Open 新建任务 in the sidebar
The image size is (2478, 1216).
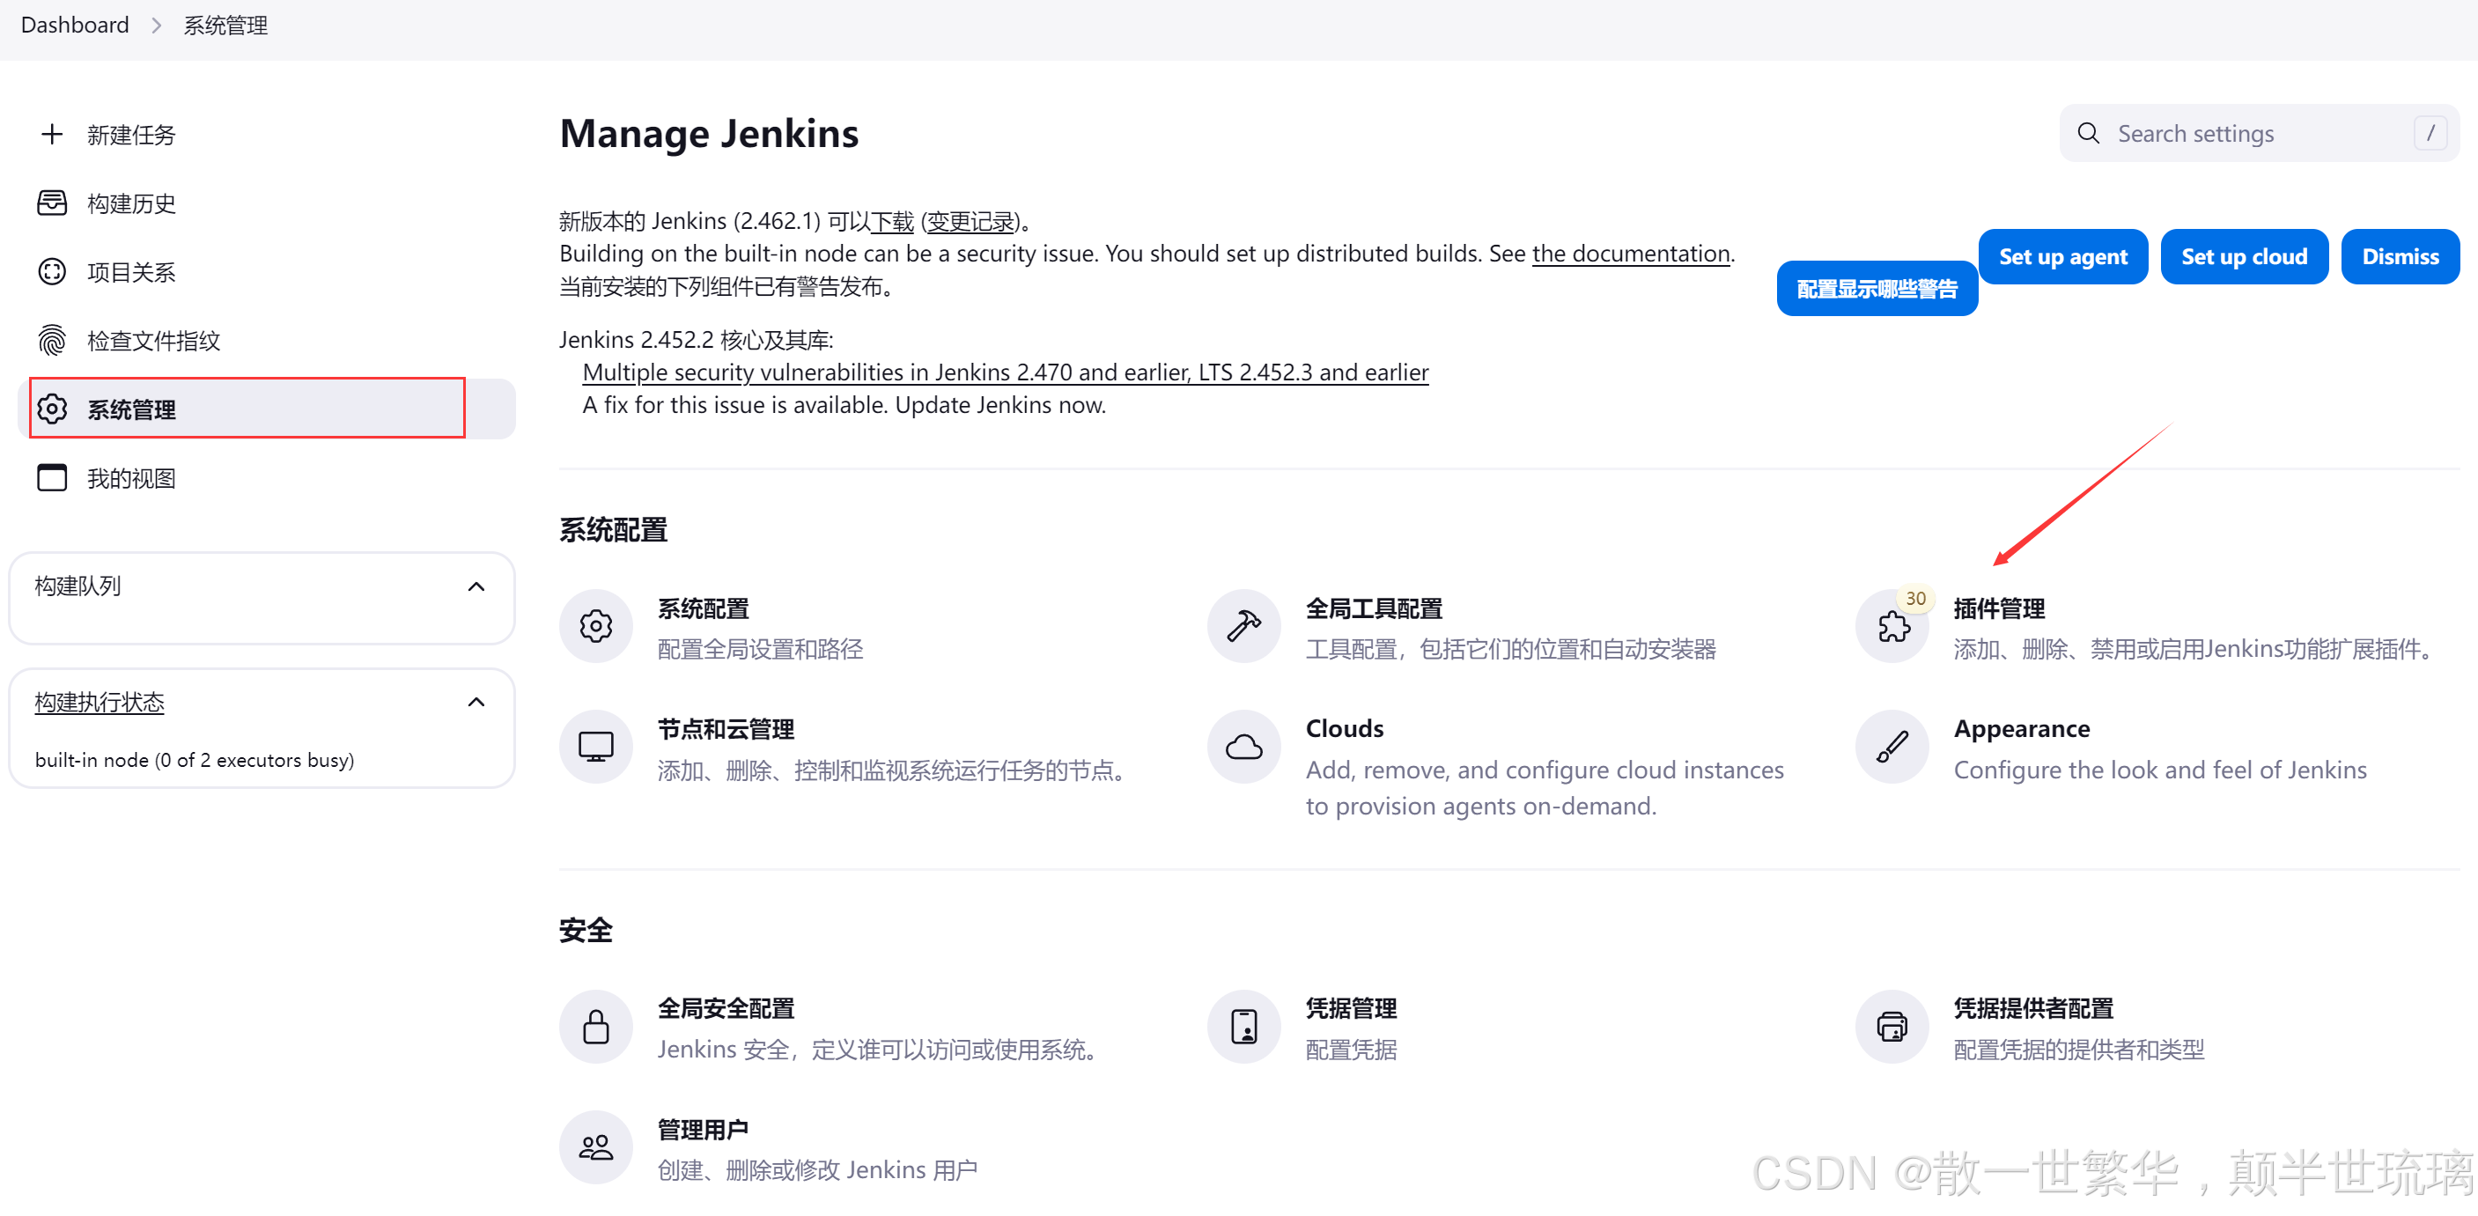pyautogui.click(x=267, y=134)
